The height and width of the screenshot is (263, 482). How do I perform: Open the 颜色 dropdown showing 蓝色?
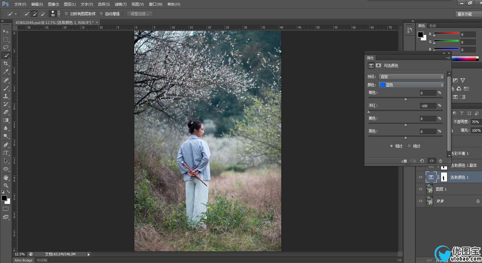coord(411,85)
